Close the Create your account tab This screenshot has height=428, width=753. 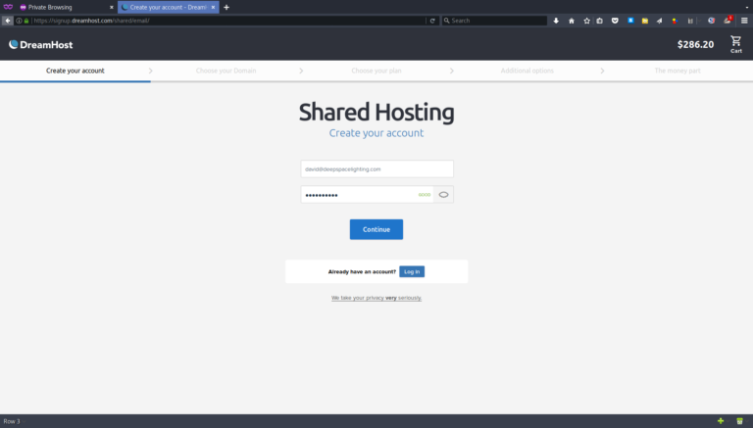point(213,7)
